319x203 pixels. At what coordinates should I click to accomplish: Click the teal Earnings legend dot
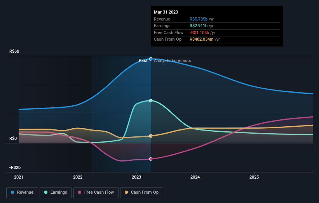coord(46,192)
